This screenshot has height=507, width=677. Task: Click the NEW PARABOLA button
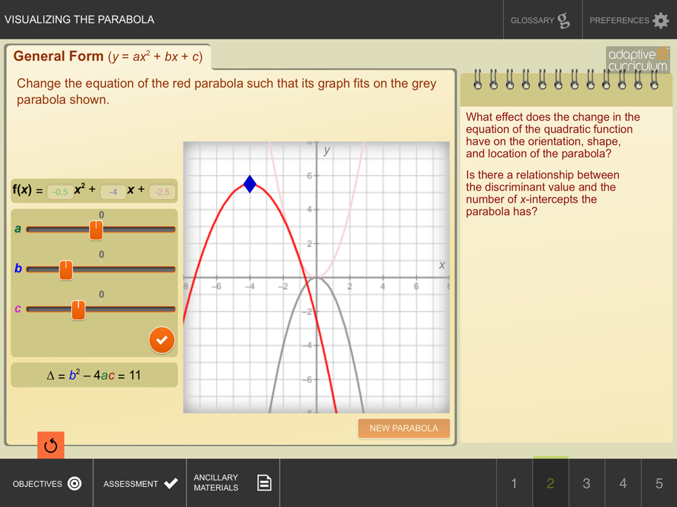pyautogui.click(x=403, y=428)
